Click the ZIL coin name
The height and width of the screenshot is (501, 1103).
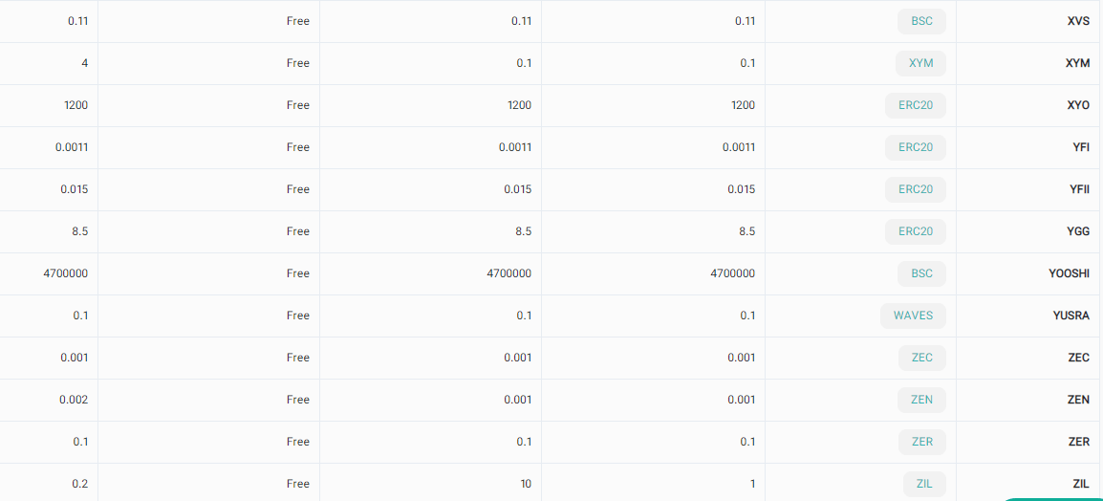click(x=1080, y=484)
